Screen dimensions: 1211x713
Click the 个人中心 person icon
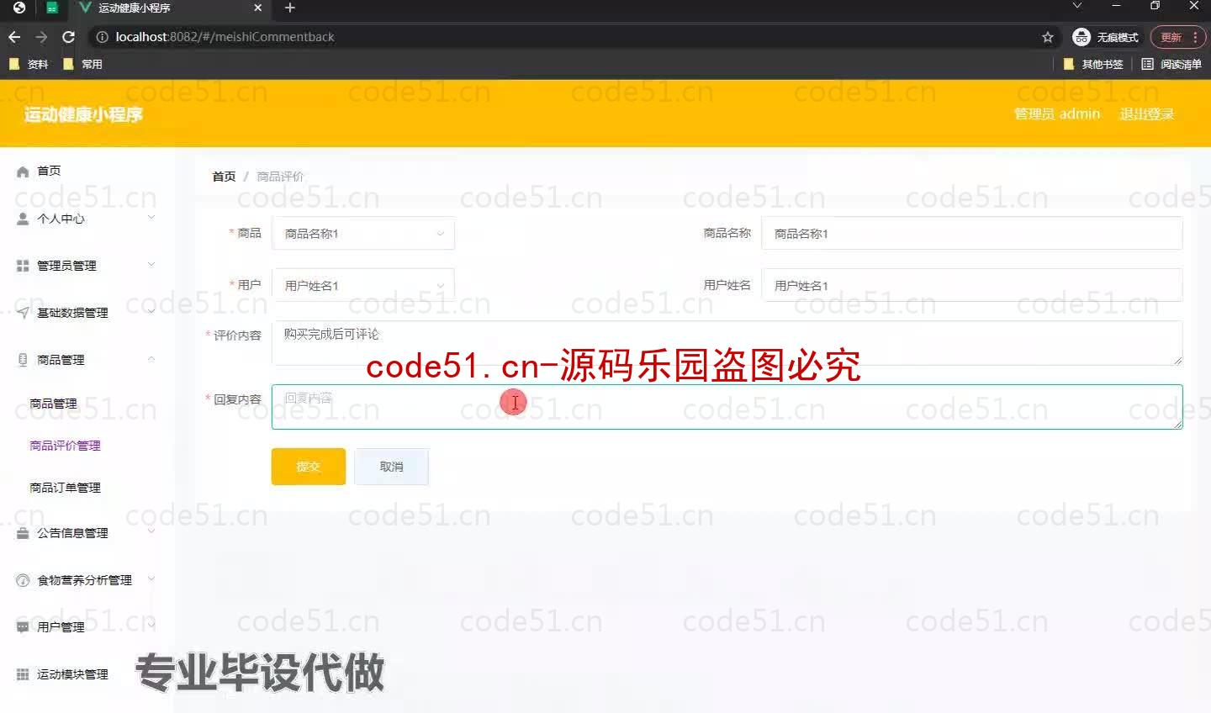pos(23,219)
